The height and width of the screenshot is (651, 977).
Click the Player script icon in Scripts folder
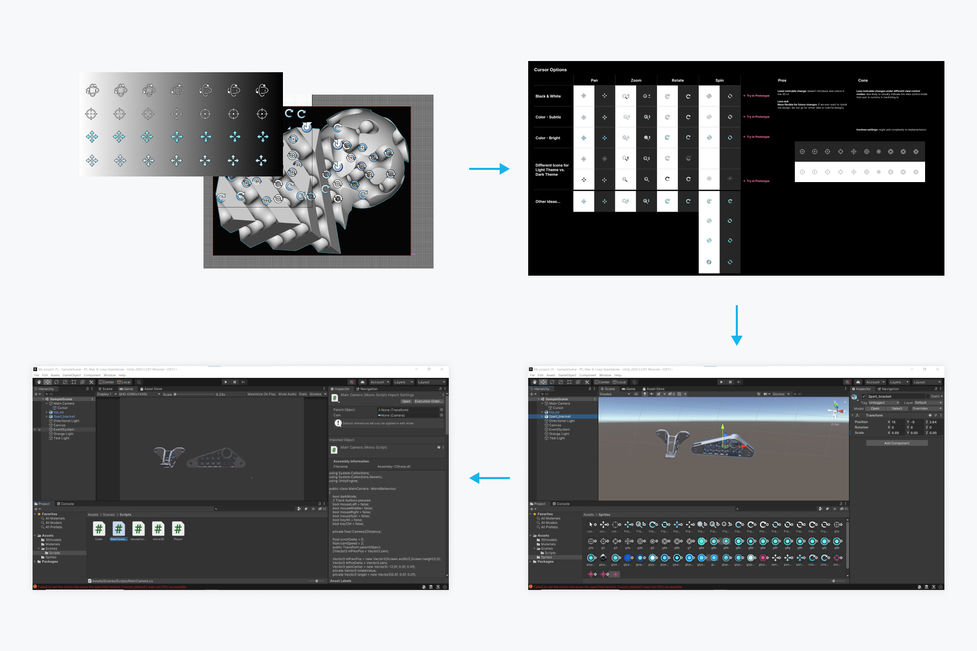click(178, 529)
